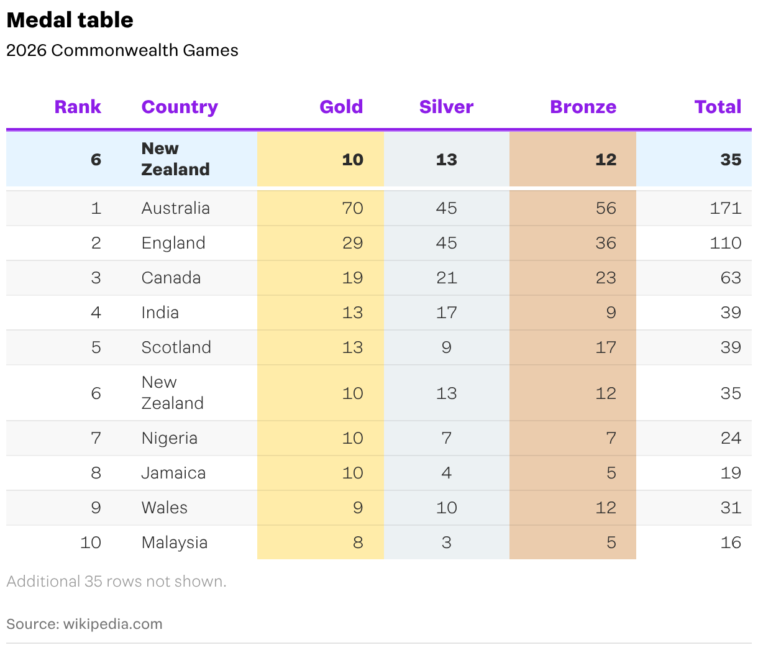Select the highlighted bold New Zealand row
The width and height of the screenshot is (758, 650).
[379, 159]
